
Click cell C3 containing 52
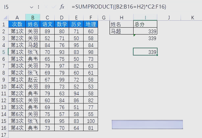click(x=47, y=38)
